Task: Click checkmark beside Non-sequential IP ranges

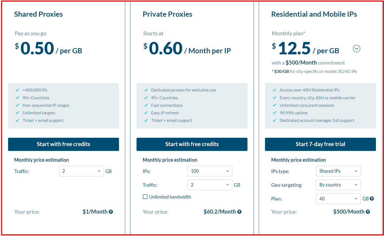Action: tap(17, 105)
